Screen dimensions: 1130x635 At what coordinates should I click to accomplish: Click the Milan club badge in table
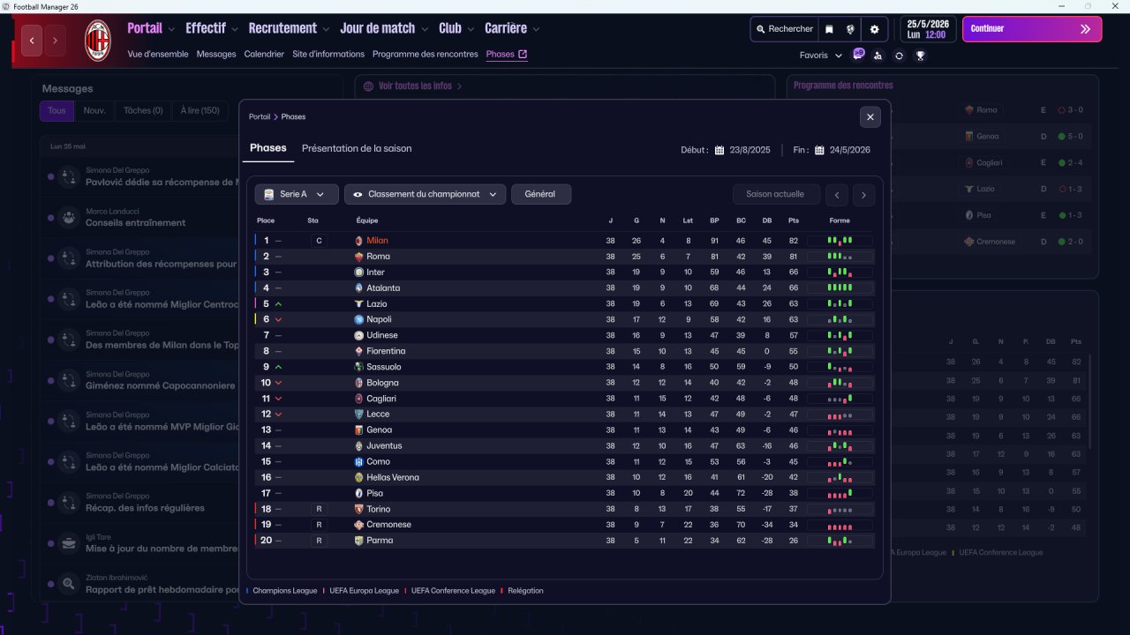click(x=358, y=241)
